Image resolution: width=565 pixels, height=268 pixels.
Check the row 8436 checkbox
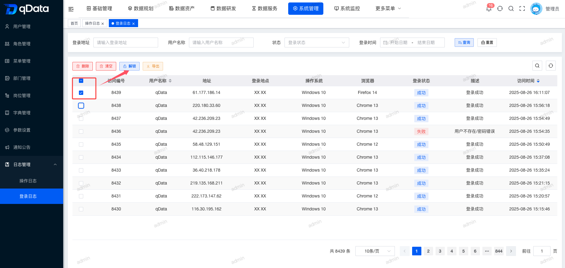click(81, 132)
